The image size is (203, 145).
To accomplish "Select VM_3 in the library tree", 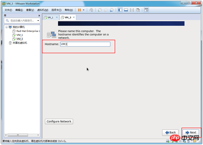I will [x=19, y=39].
